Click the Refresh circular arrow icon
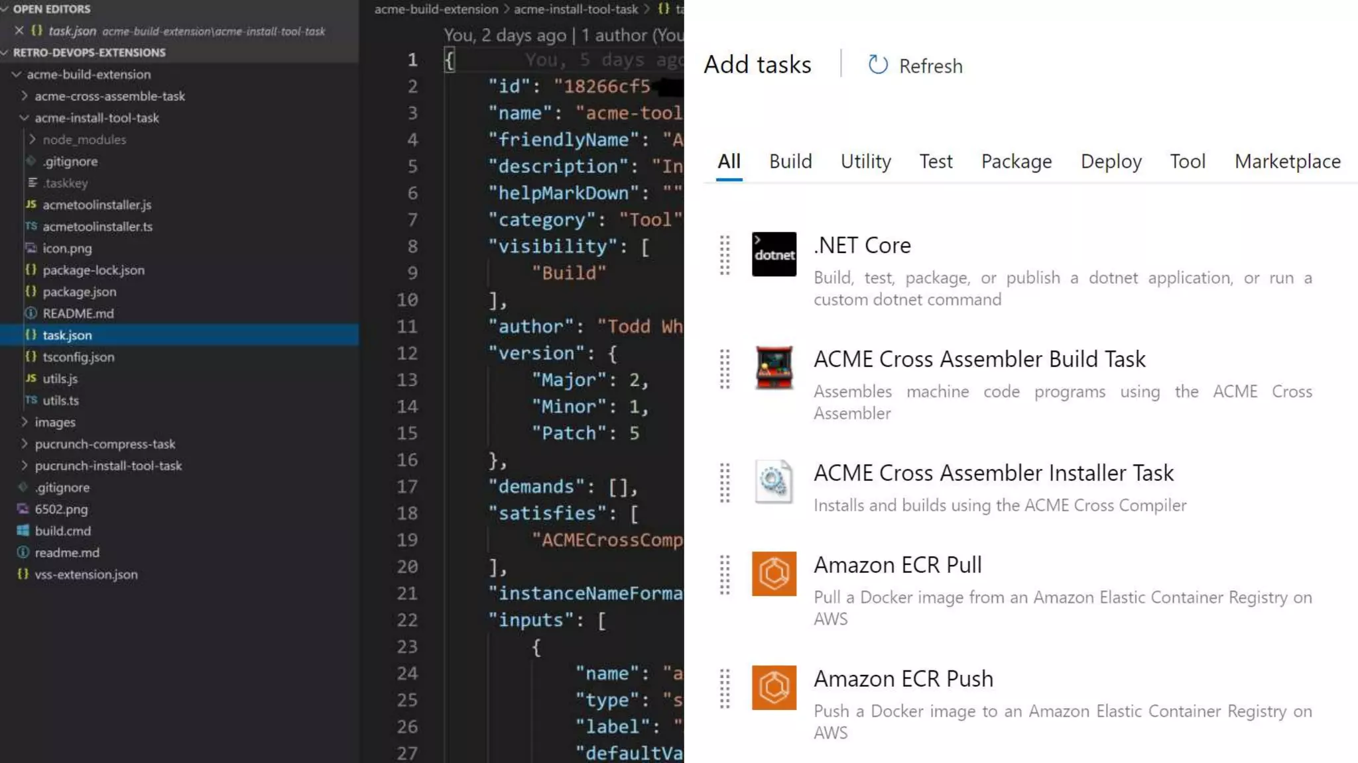The height and width of the screenshot is (763, 1358). (878, 65)
